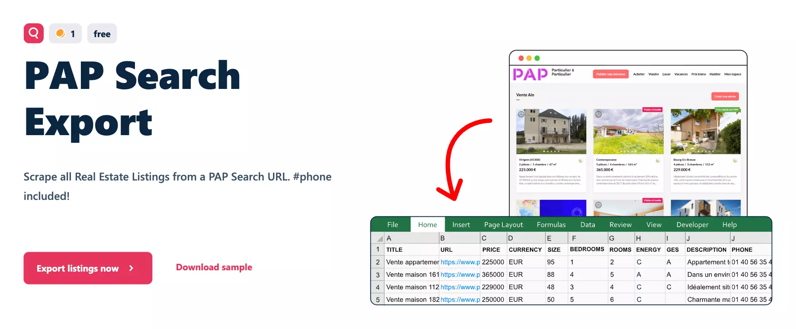Viewport: 796px width, 329px height.
Task: Open the URL link in the Vente maison 112 row
Action: coord(460,287)
